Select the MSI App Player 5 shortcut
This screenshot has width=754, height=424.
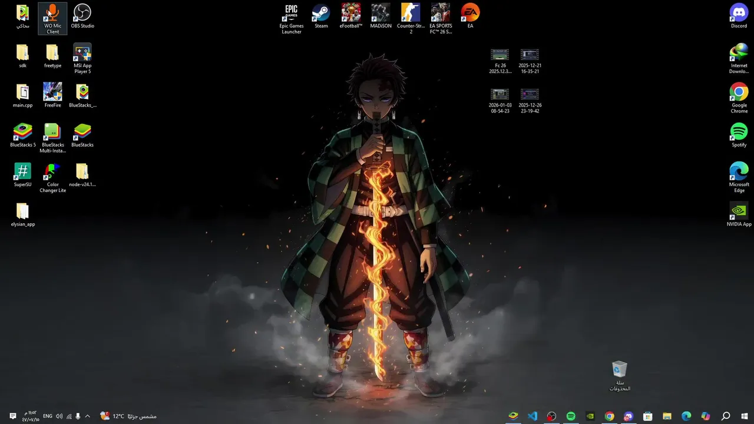[x=82, y=59]
